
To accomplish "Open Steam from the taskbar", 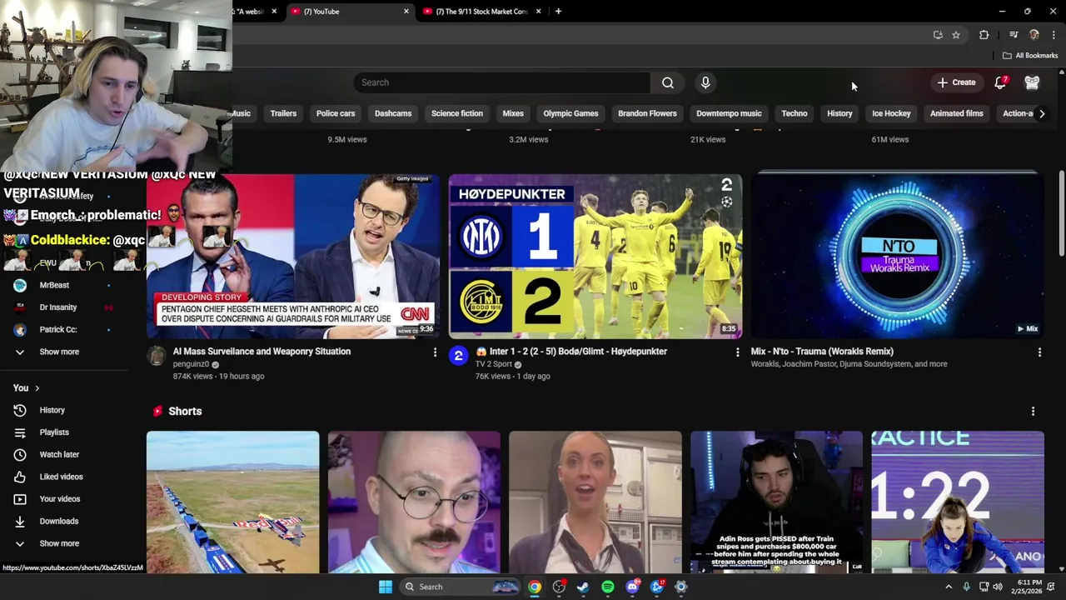I will (583, 587).
